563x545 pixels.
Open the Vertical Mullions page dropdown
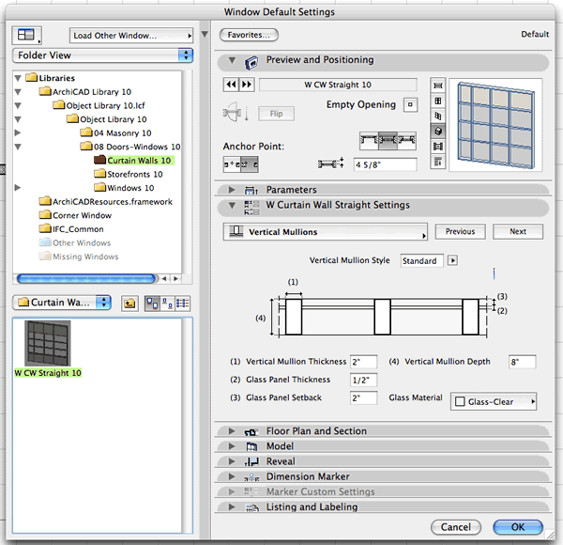pos(326,232)
